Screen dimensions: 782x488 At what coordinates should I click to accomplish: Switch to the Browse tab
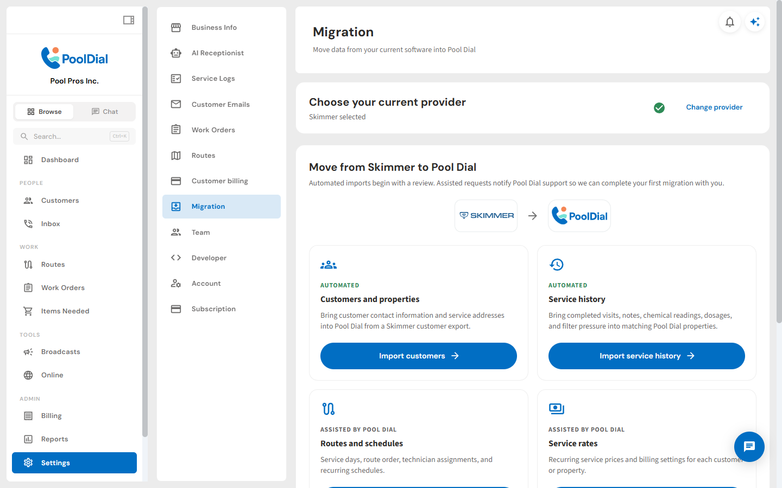(44, 112)
